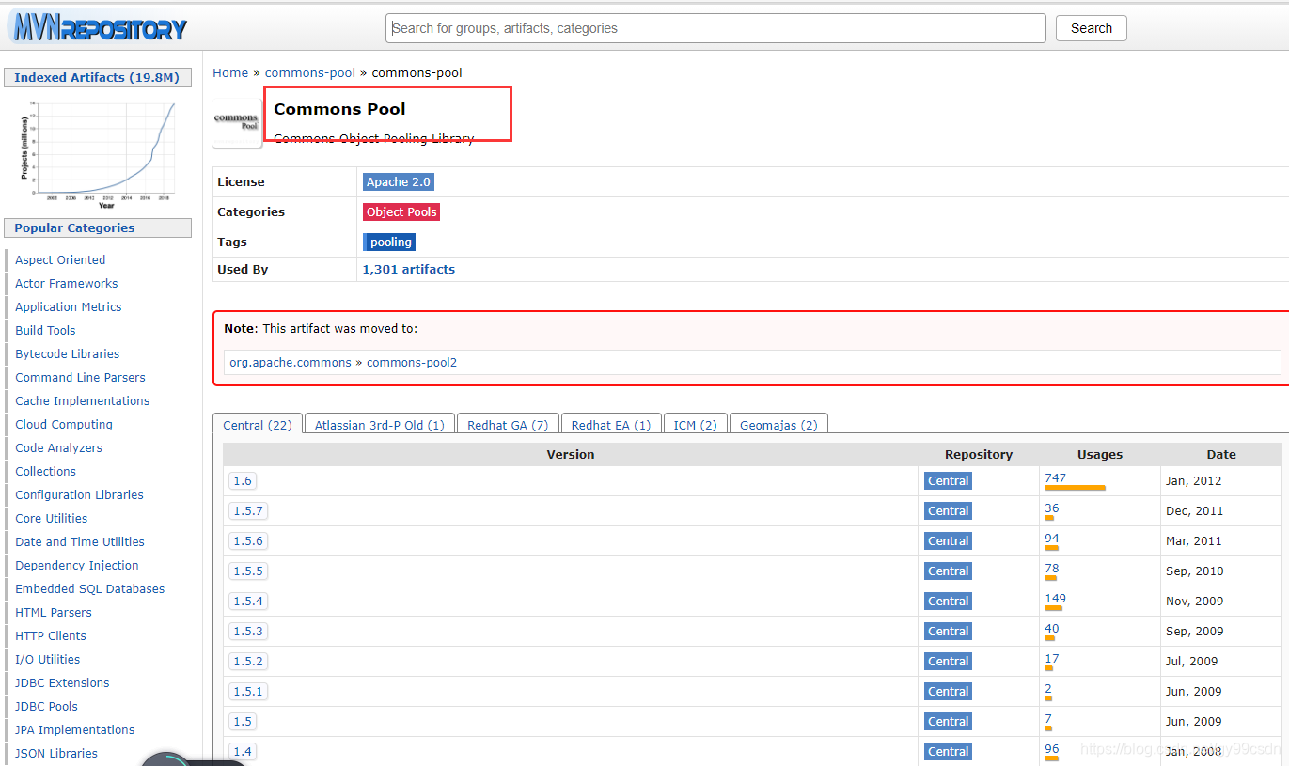Switch to the Central (22) tab
Viewport: 1289px width, 766px height.
(x=258, y=425)
